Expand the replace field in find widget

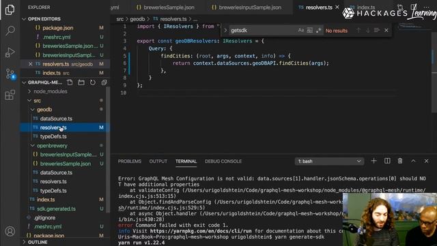click(225, 30)
